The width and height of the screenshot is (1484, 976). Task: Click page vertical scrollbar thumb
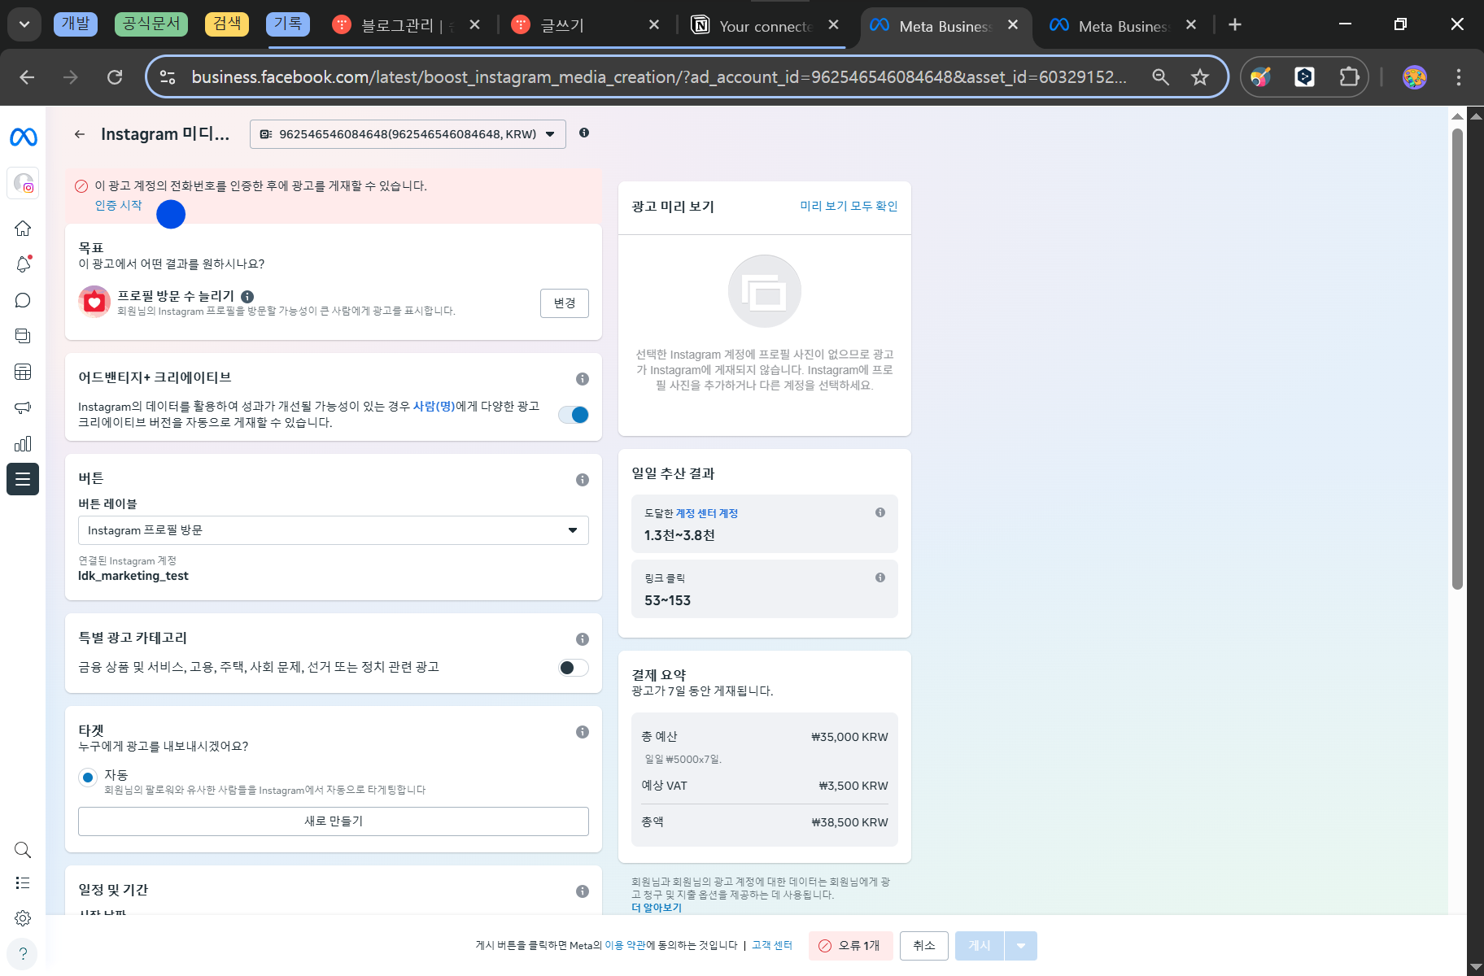coord(1457,358)
